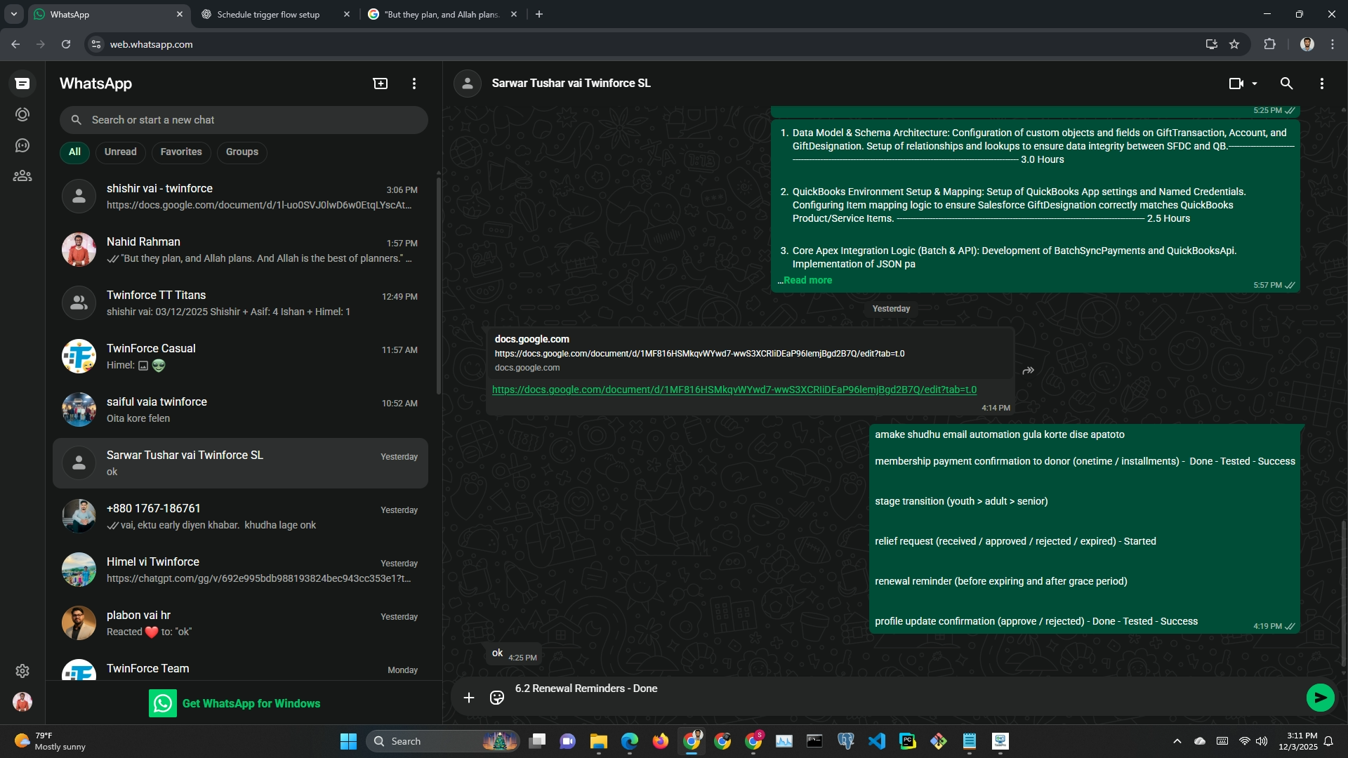Screen dimensions: 1348x758
Task: Expand the video call dropdown arrow
Action: 1255,84
